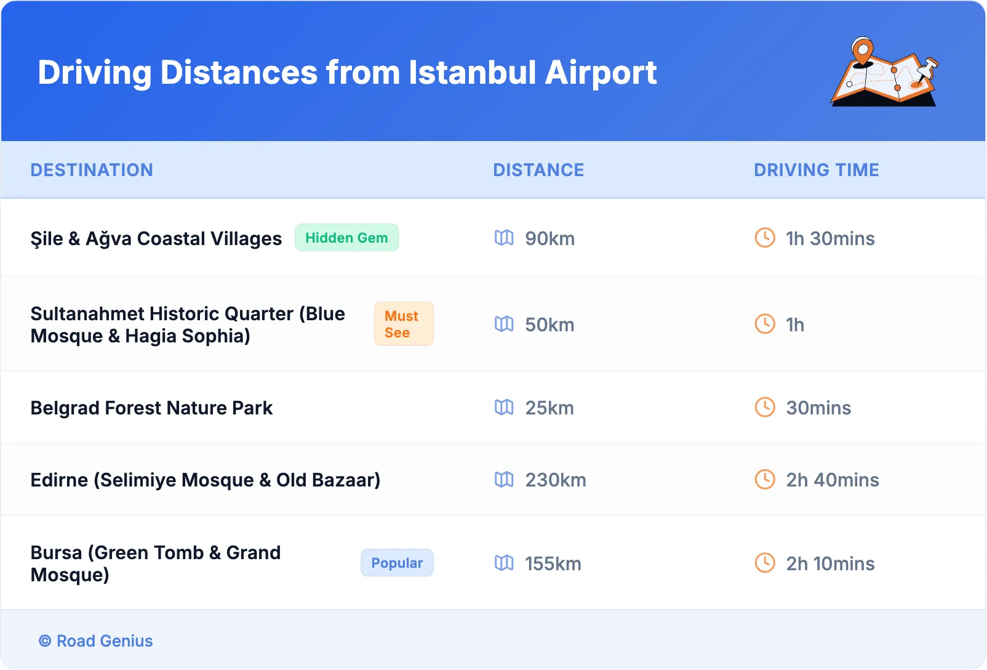This screenshot has width=987, height=670.
Task: Click the 25km distance value
Action: pos(549,408)
